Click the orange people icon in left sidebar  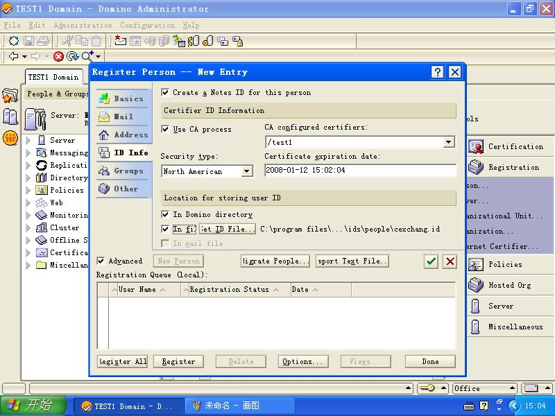[10, 138]
